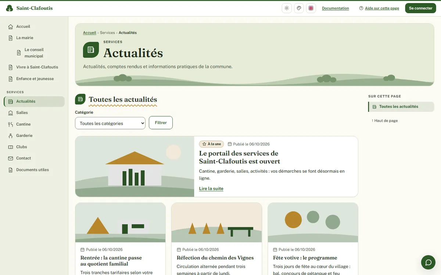Open Contact sidebar item
Screen dimensions: 441x275
tap(34, 158)
